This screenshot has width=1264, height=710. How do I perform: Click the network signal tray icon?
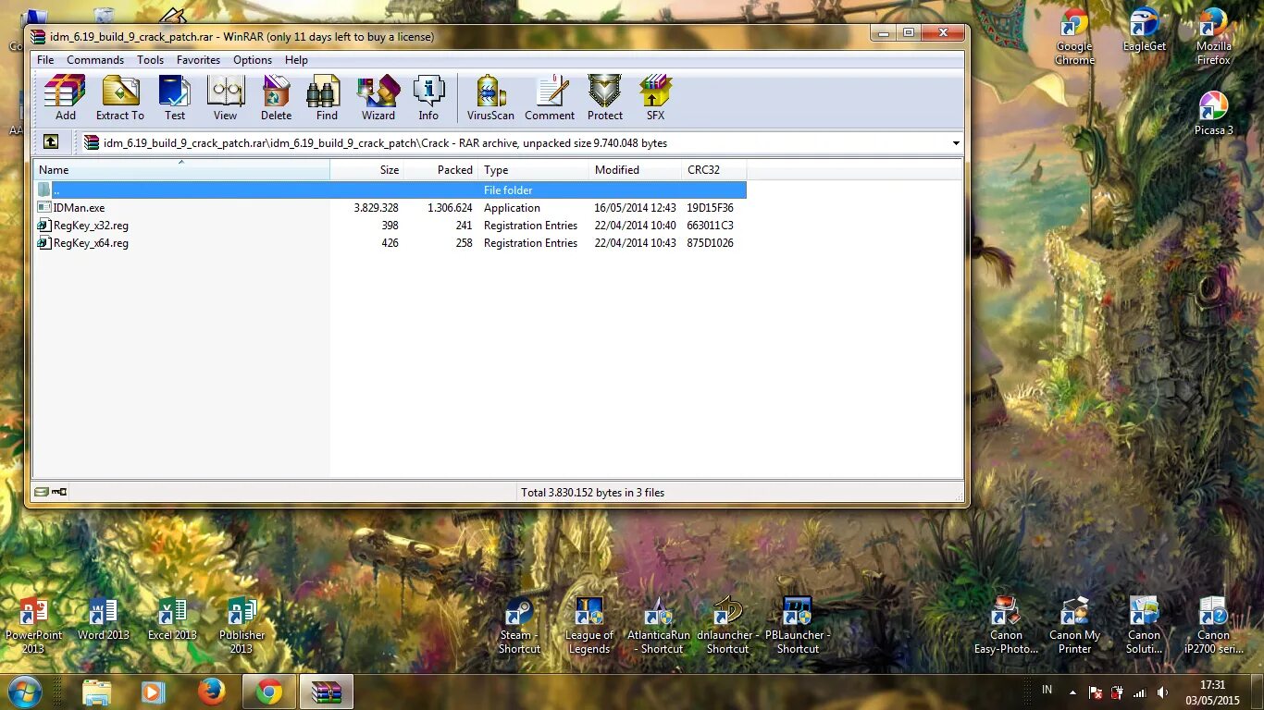(1139, 692)
